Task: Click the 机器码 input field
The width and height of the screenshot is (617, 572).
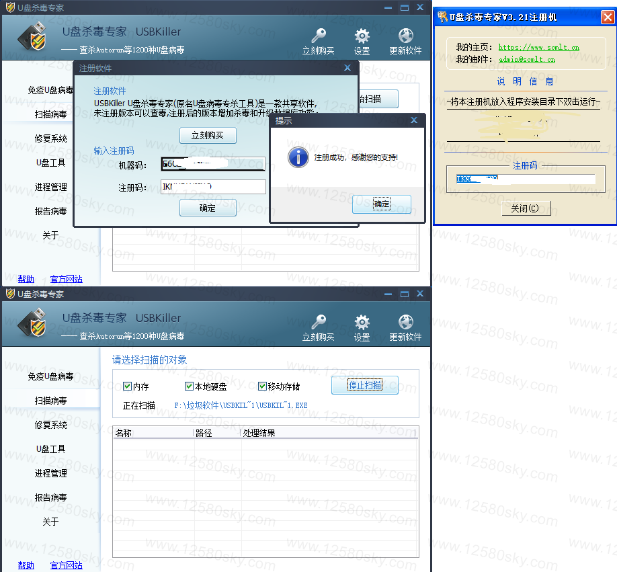Action: pos(213,163)
